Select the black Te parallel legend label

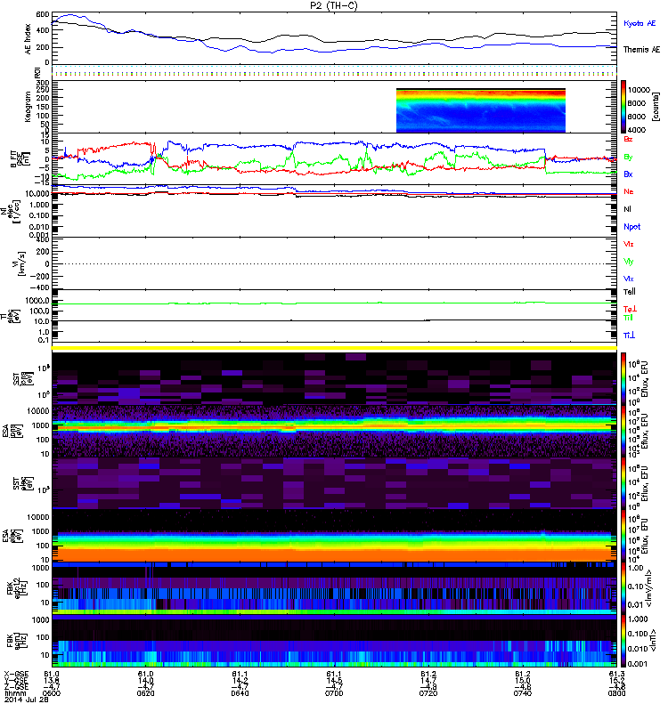[630, 292]
